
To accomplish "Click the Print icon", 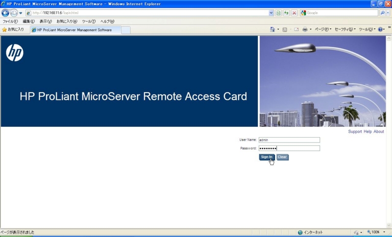I will pos(305,29).
